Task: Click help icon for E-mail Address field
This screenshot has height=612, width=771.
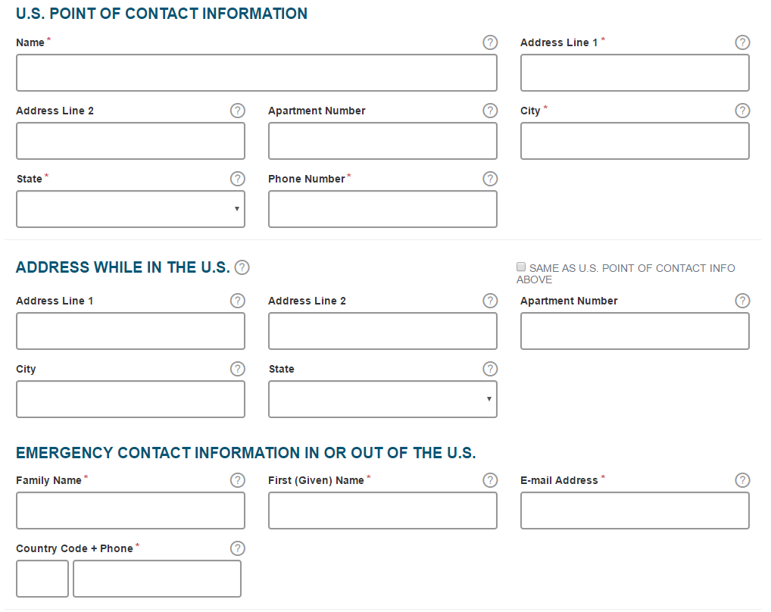Action: coord(742,480)
